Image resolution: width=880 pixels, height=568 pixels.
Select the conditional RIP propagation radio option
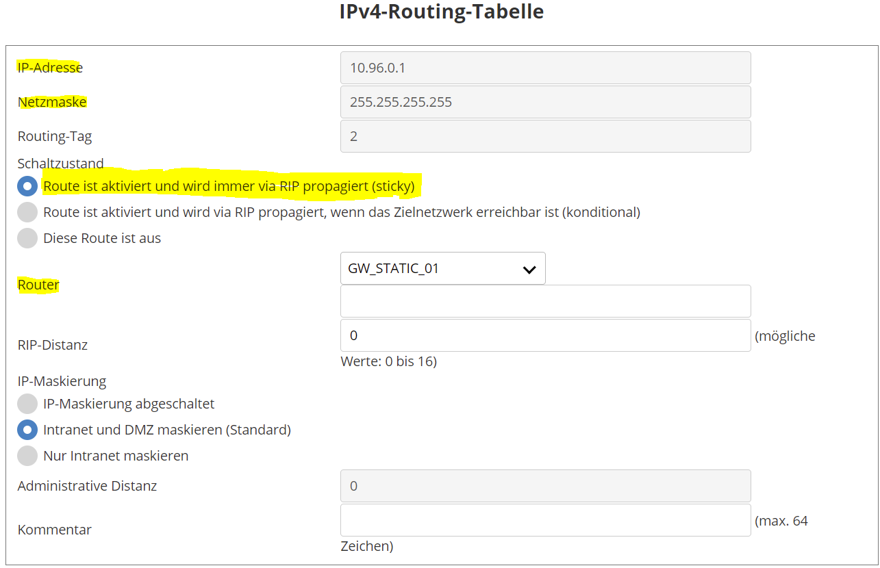pos(27,212)
